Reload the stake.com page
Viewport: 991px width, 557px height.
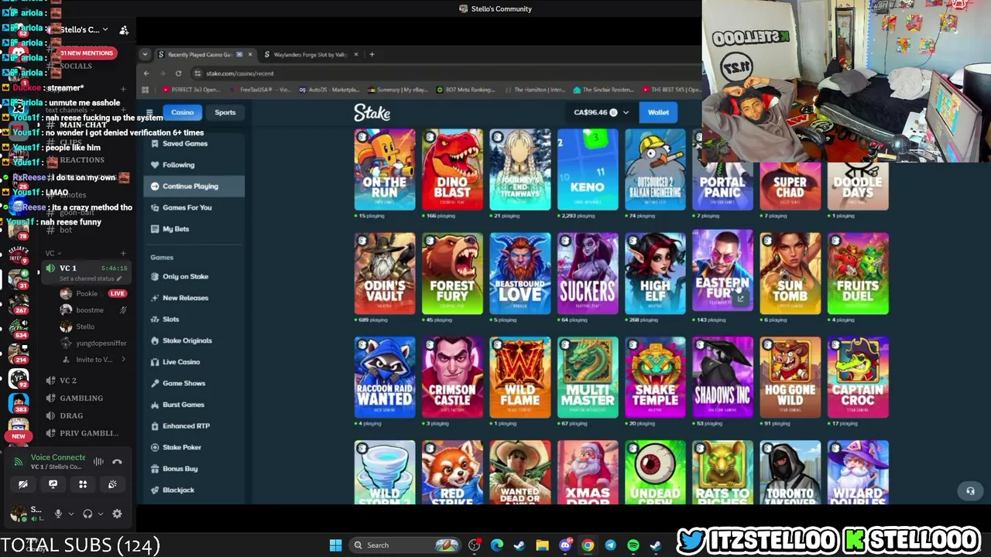coord(178,73)
